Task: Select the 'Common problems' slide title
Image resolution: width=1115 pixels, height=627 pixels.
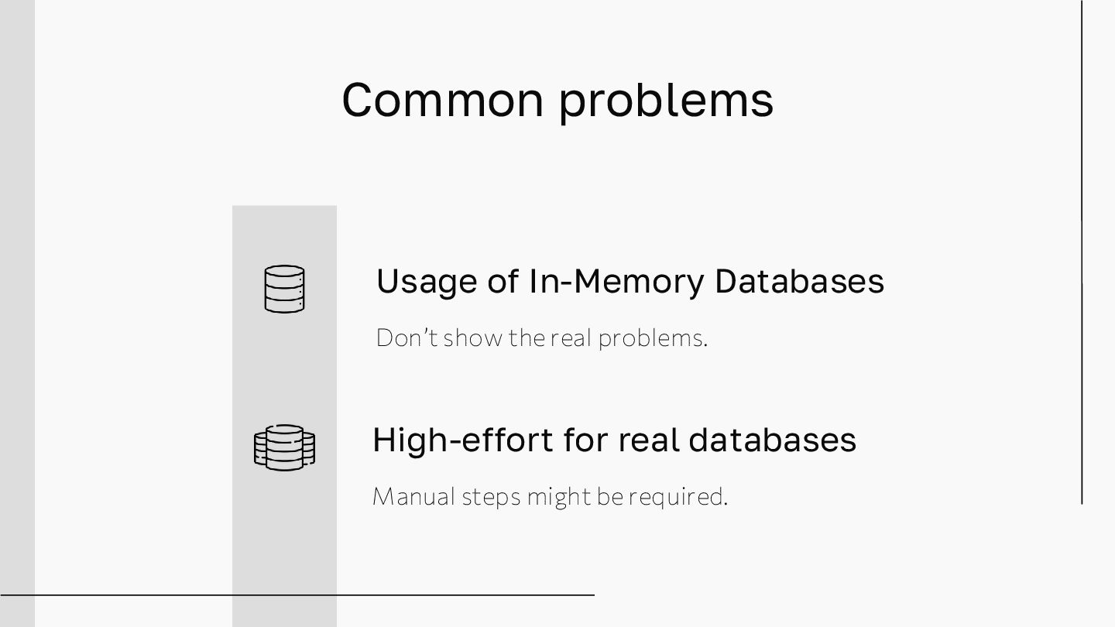Action: pos(557,101)
